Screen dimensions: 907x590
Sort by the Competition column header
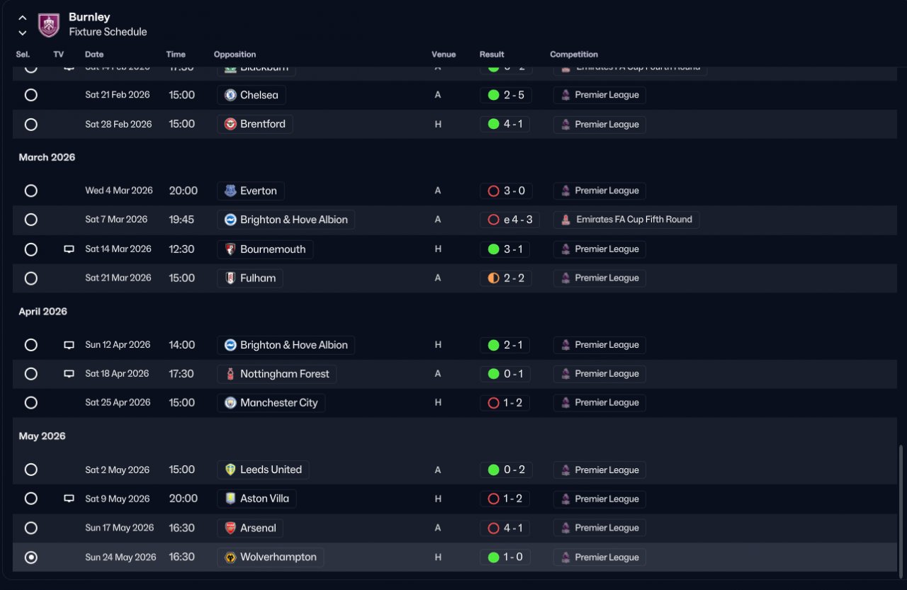pos(574,55)
